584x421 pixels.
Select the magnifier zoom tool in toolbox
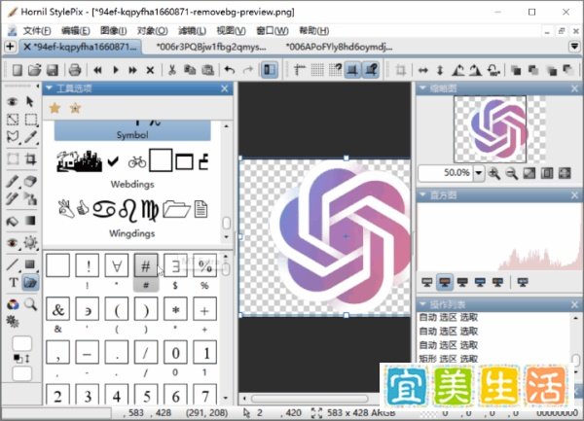[x=30, y=304]
